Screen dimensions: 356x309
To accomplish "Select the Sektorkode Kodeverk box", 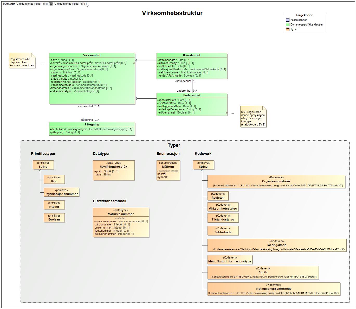I will [223, 230].
